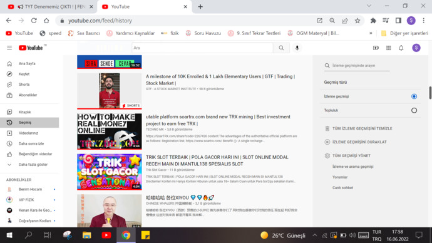Click the İzleme geçmişinde arayın field
The width and height of the screenshot is (432, 243).
pos(357,66)
